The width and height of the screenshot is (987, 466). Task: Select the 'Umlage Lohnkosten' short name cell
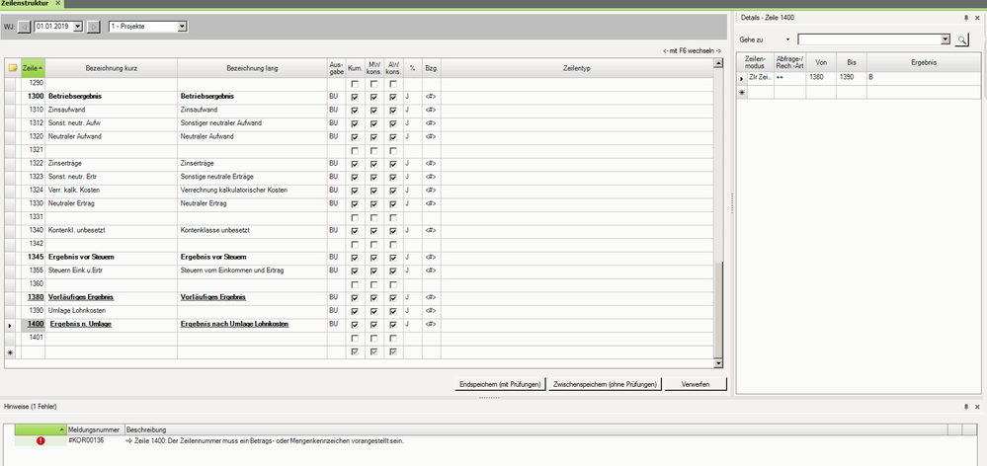point(111,312)
